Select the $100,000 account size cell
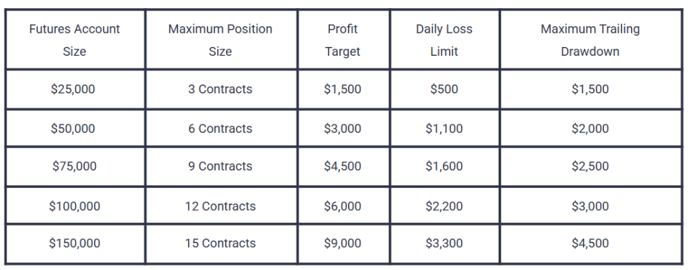The image size is (688, 270). tap(74, 206)
